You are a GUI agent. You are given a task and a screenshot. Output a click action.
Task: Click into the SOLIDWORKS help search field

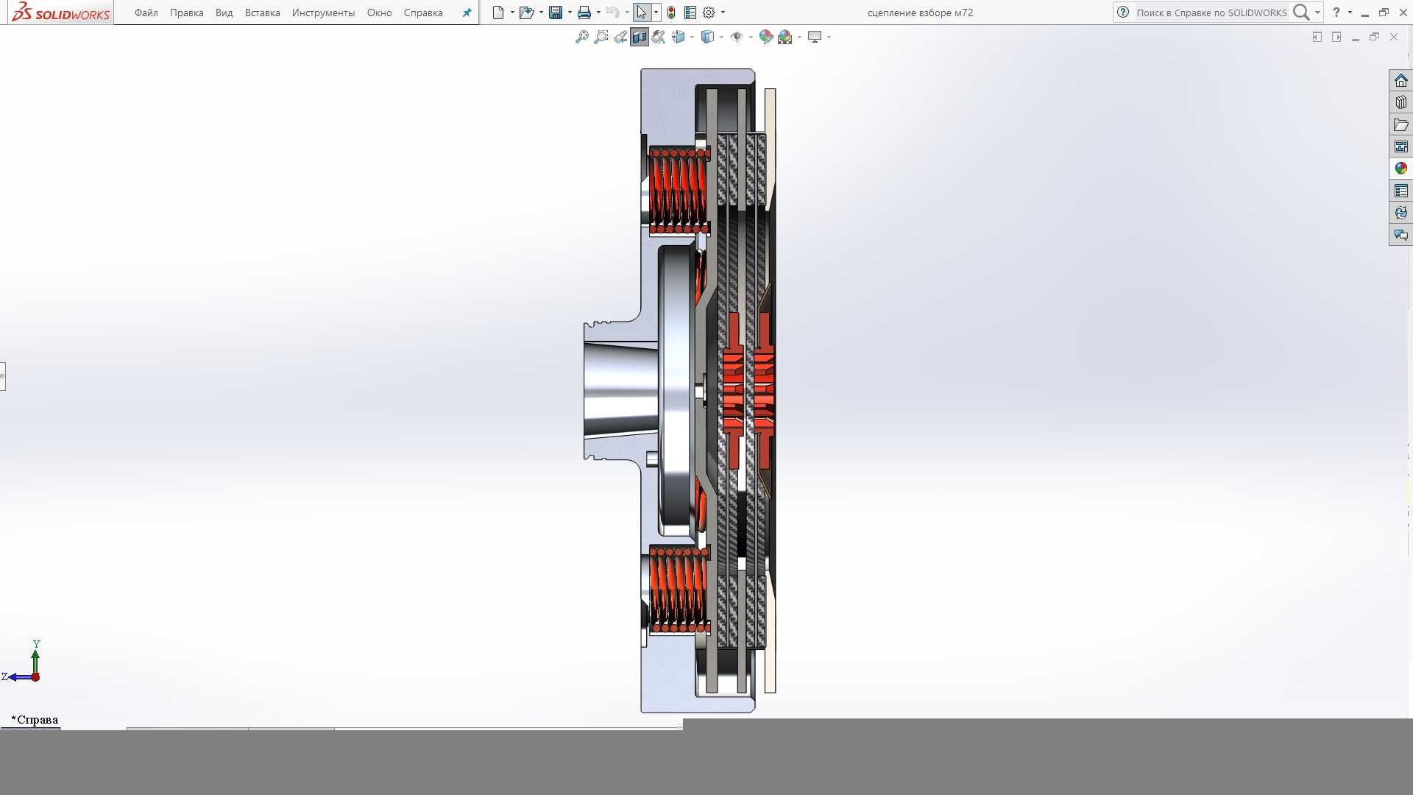click(x=1211, y=13)
